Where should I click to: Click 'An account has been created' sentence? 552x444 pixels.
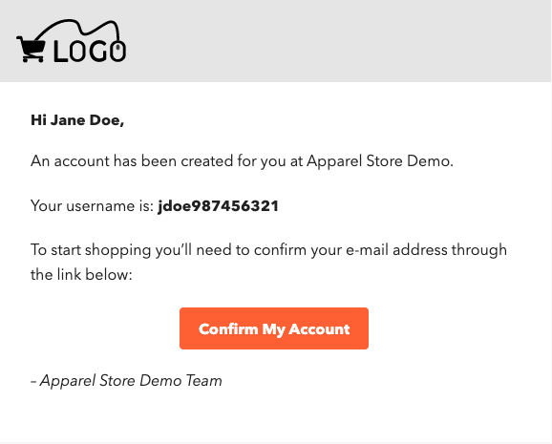[x=242, y=161]
